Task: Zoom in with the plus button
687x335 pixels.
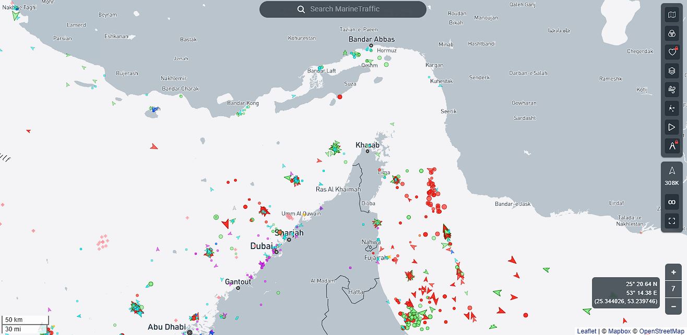Action: [x=673, y=272]
